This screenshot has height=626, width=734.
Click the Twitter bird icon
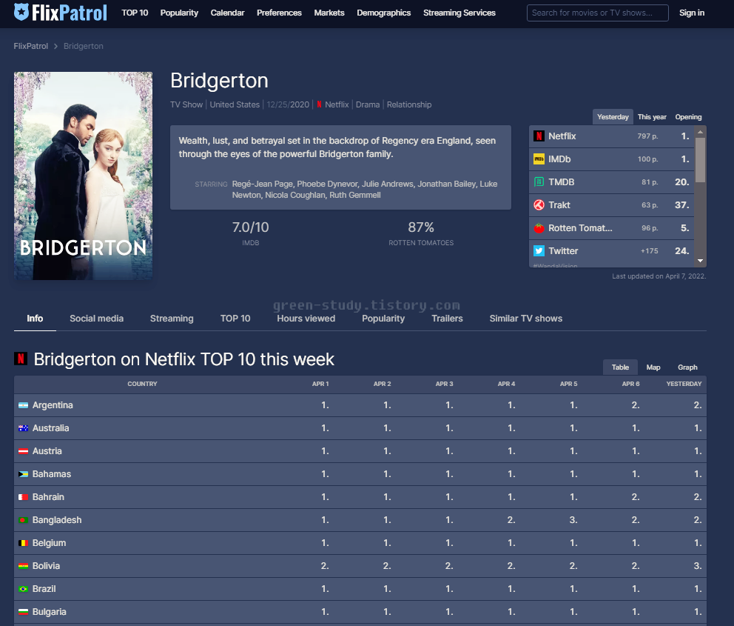pos(539,250)
